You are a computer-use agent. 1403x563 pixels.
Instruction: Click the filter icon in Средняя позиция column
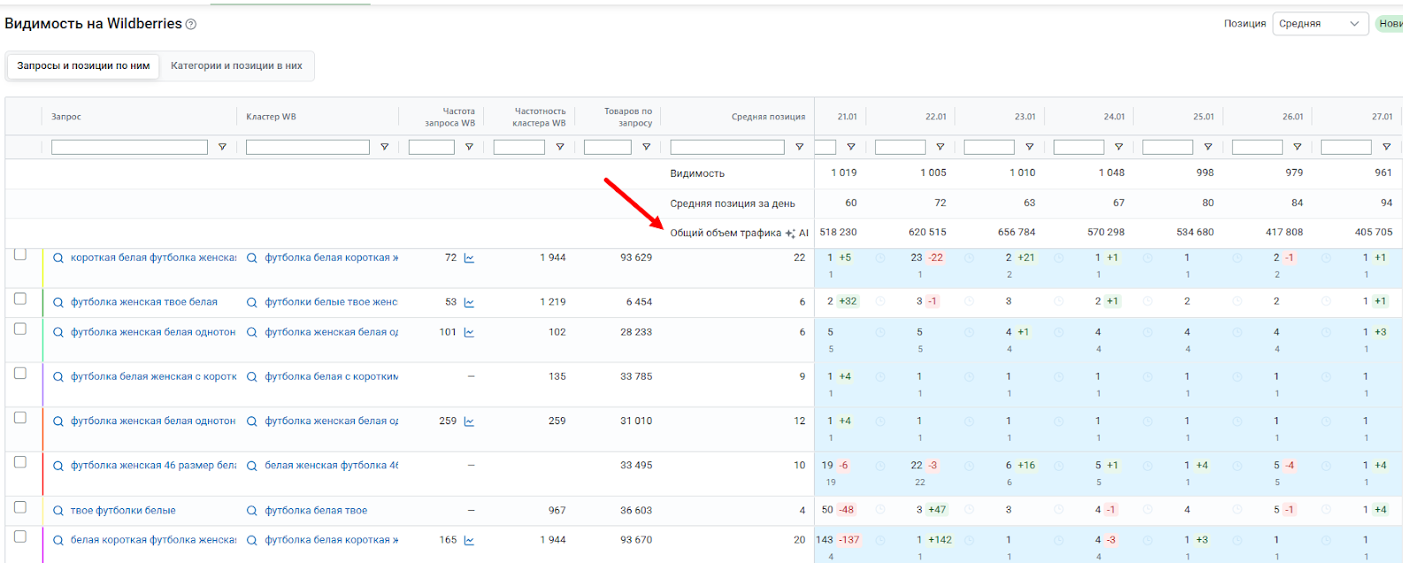[x=799, y=148]
